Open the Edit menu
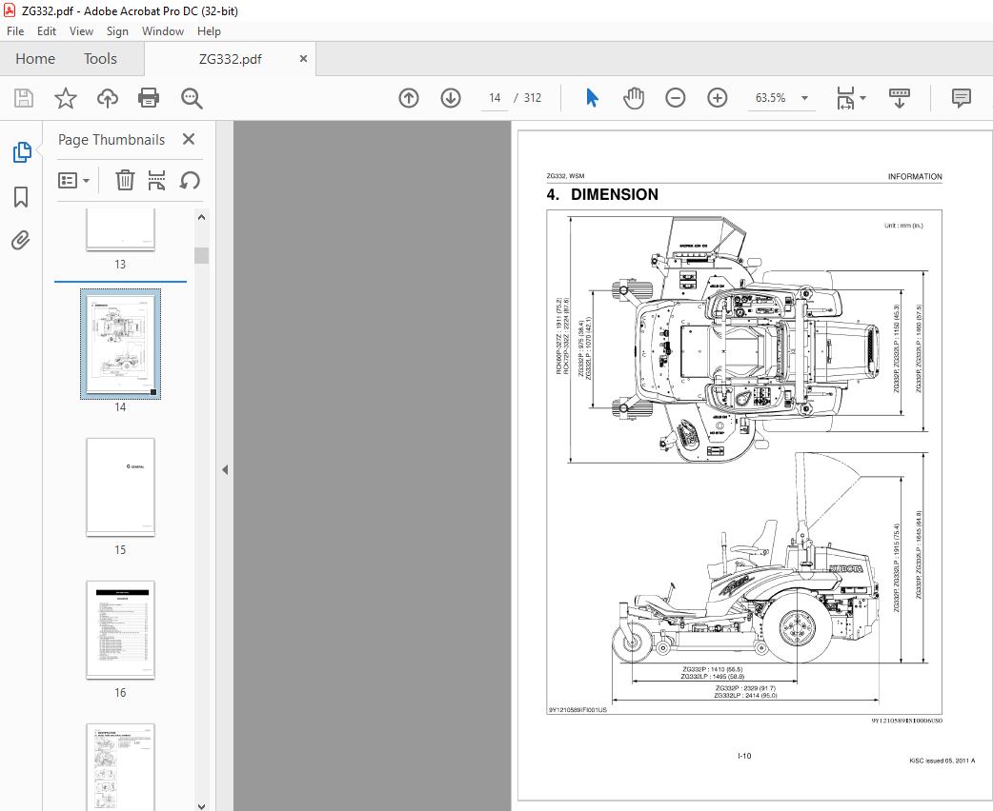This screenshot has width=993, height=811. [47, 31]
